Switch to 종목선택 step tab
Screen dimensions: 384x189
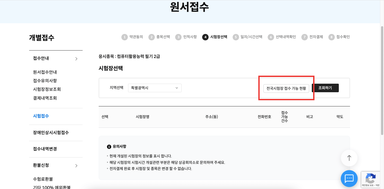tap(162, 37)
